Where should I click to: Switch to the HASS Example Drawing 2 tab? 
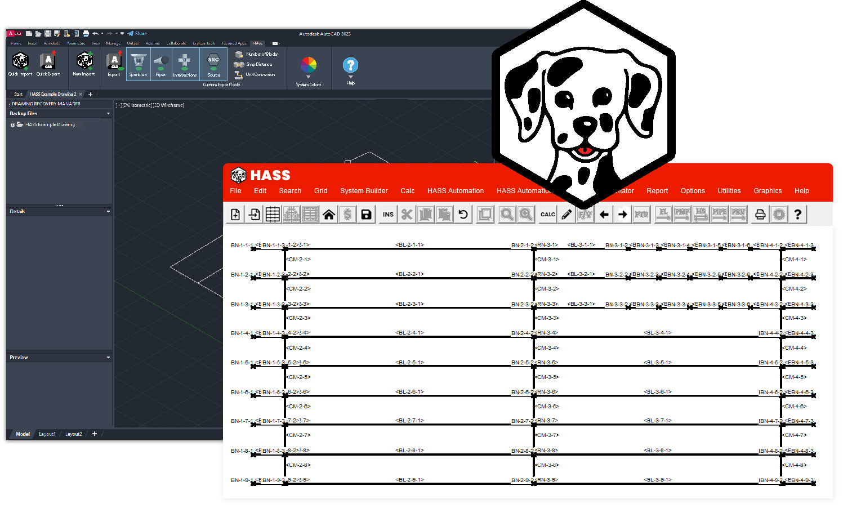pyautogui.click(x=53, y=93)
